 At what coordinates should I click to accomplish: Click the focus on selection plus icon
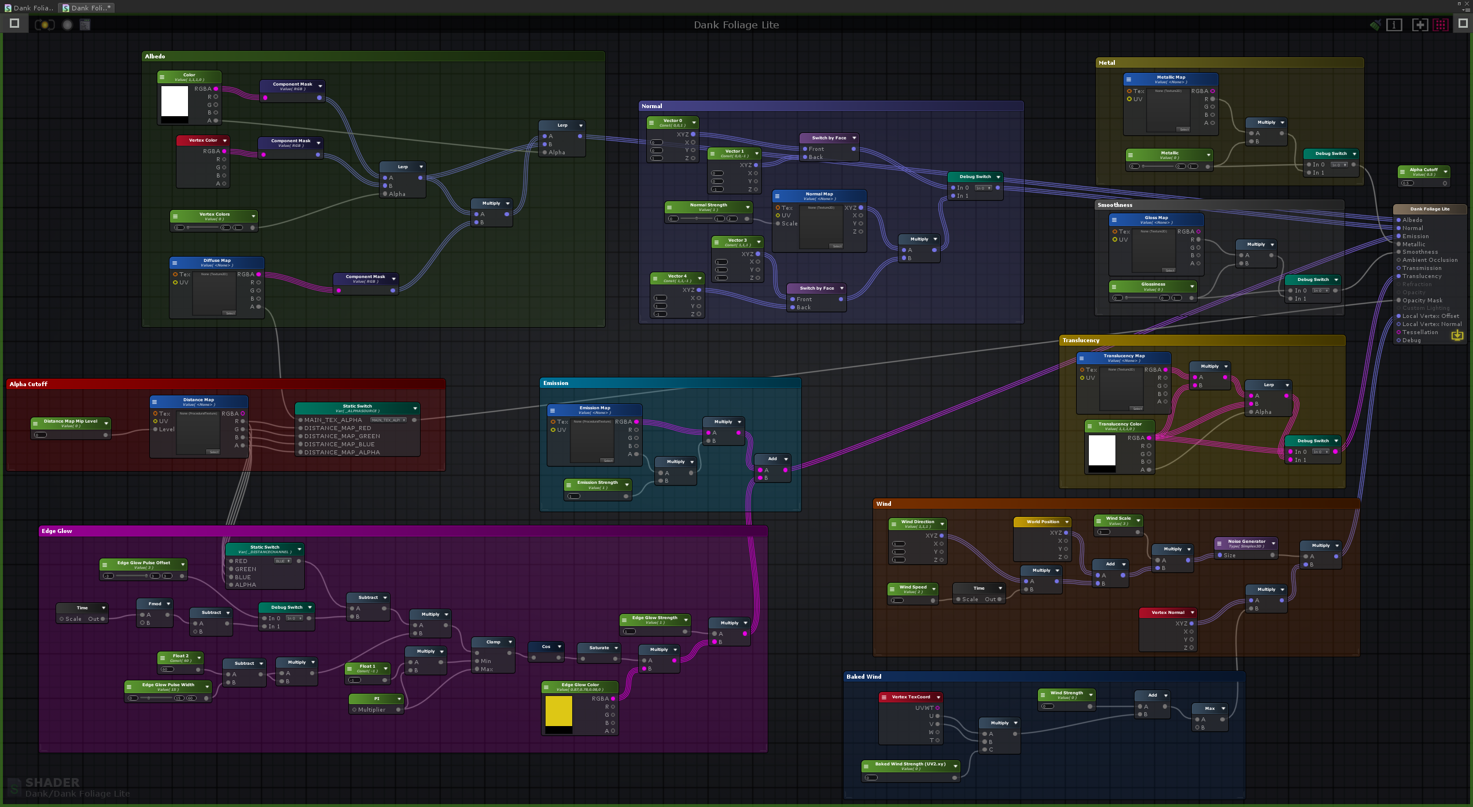(1419, 25)
